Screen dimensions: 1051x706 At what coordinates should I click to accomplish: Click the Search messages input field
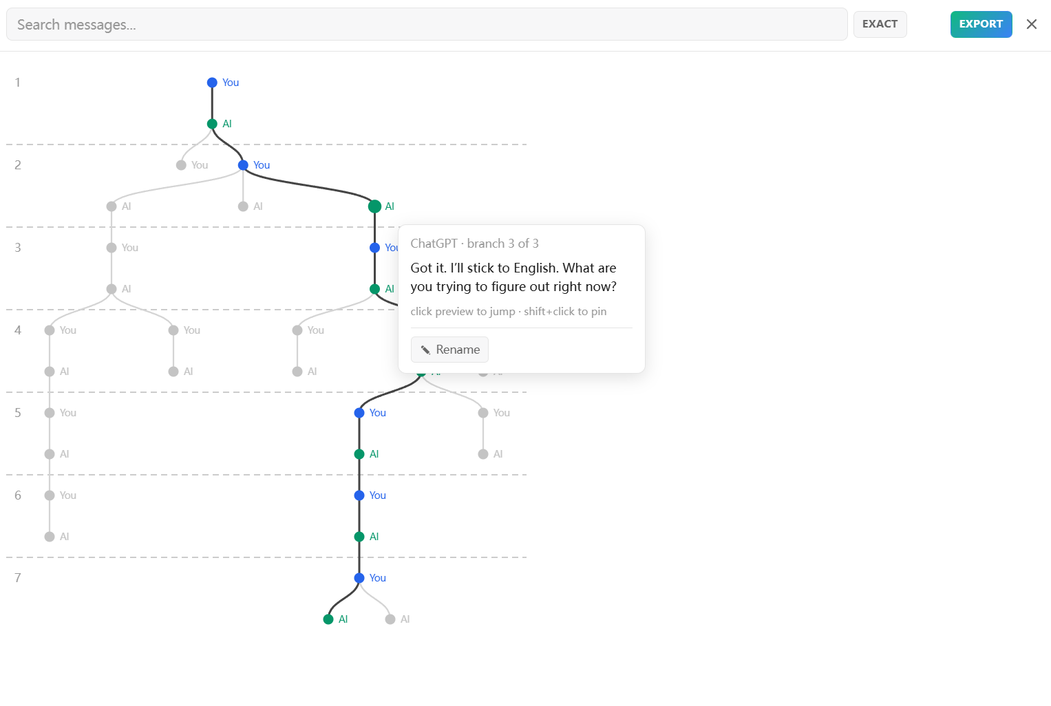click(x=427, y=25)
